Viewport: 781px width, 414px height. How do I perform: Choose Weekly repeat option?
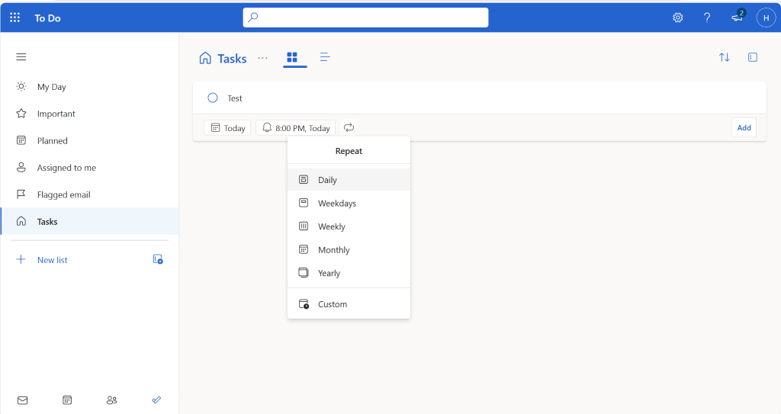pos(349,226)
